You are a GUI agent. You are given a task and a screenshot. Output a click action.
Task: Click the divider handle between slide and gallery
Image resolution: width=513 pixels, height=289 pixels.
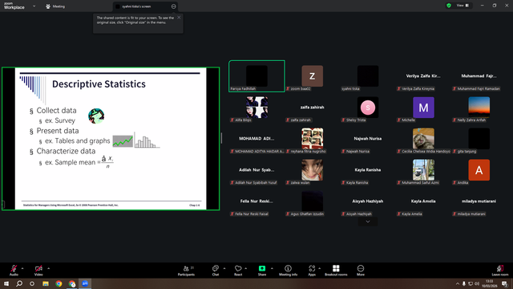221,138
